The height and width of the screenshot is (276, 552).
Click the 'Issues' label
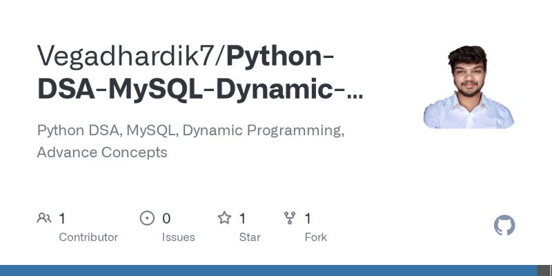(178, 237)
